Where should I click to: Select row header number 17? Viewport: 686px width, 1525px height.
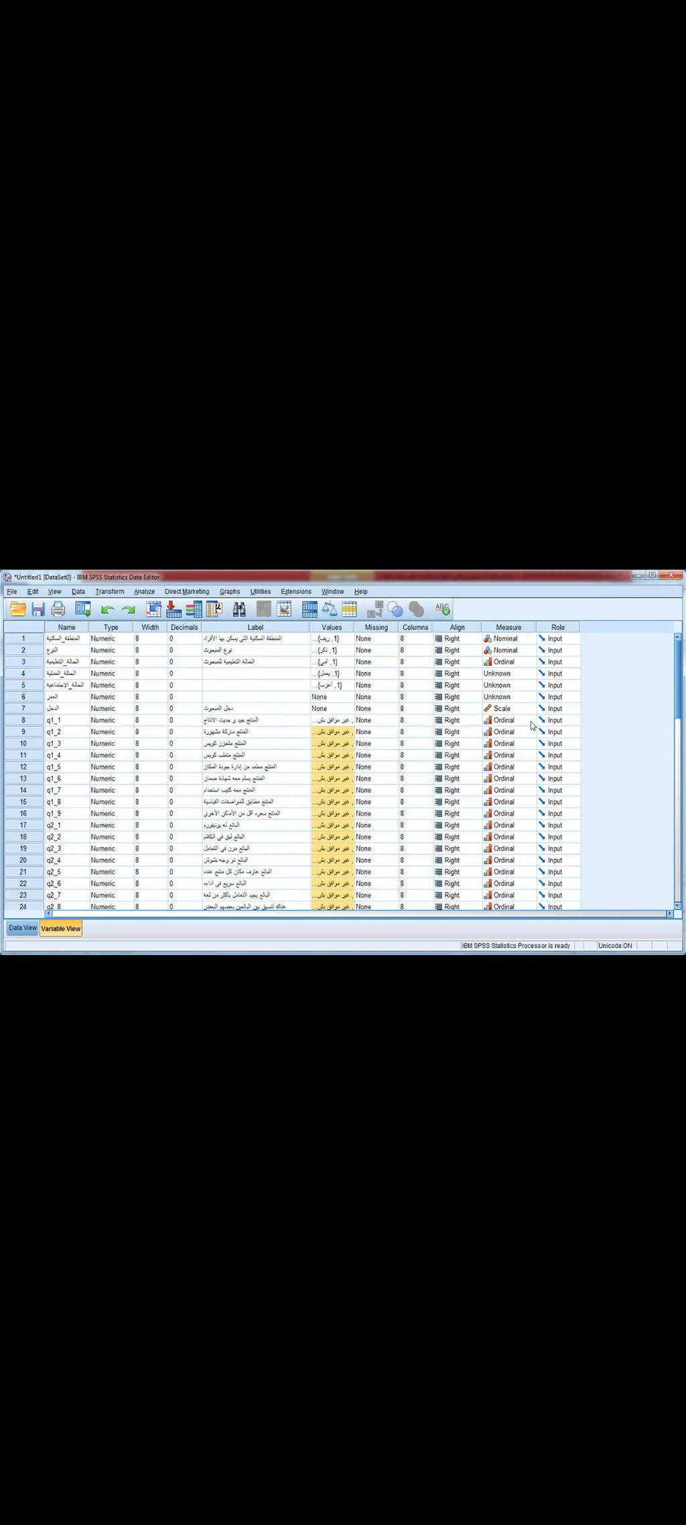23,825
